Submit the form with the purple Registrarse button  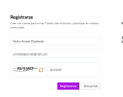68,86
